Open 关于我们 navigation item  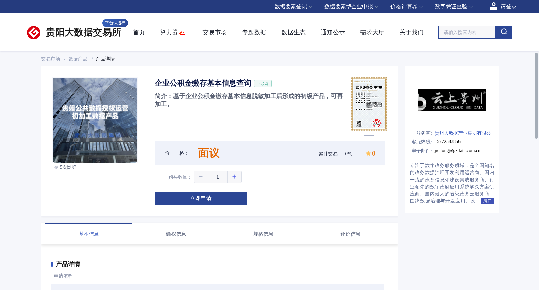[x=412, y=32]
